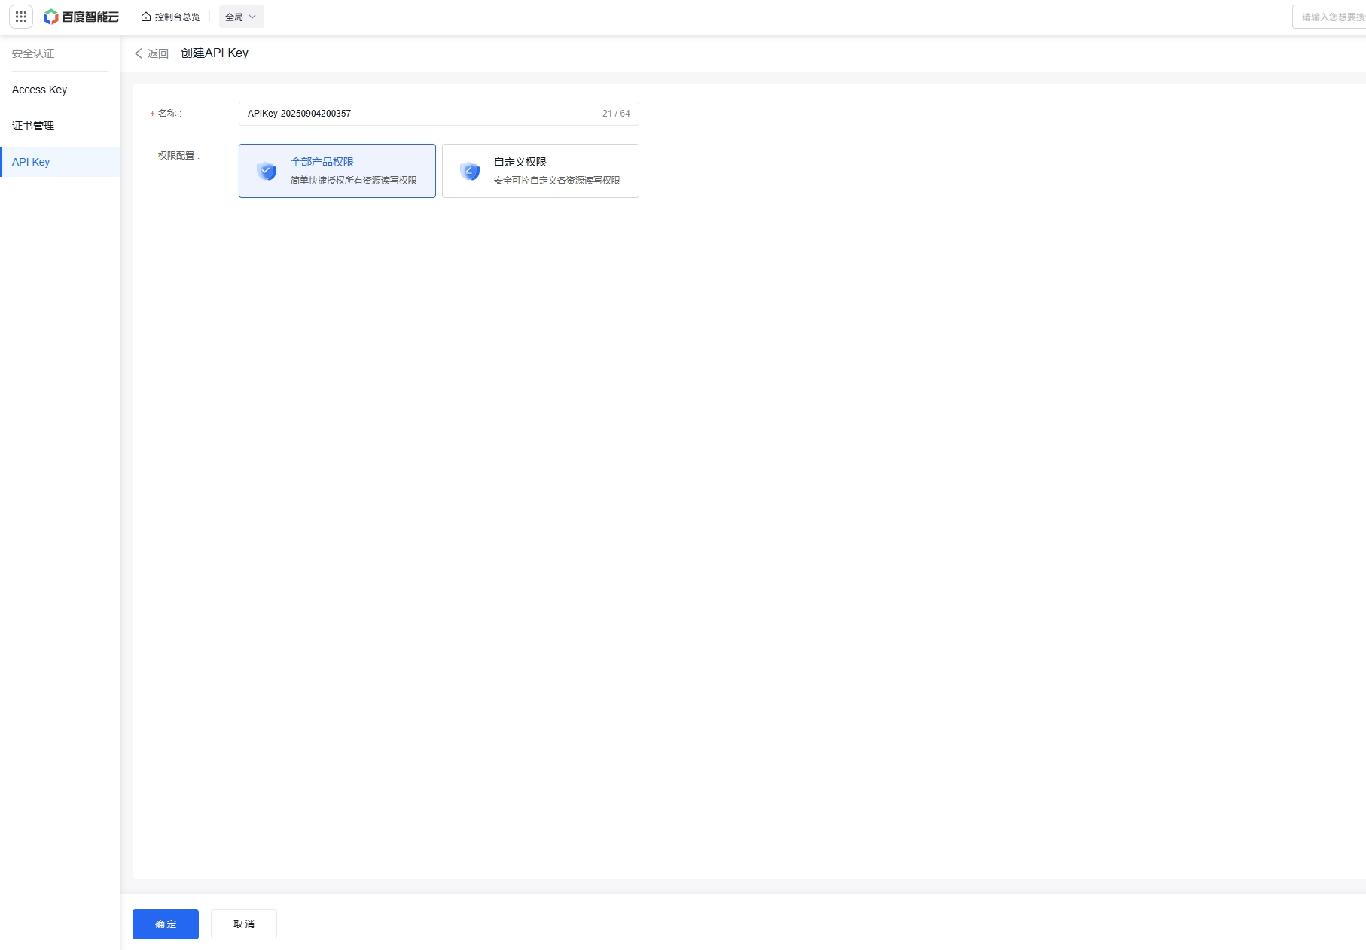This screenshot has height=950, width=1366.
Task: Click the Baidu AI Cloud logo
Action: [x=81, y=17]
